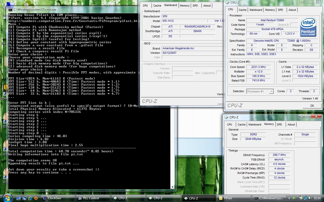Viewport: 324px width, 202px height.
Task: Click the down arrow of the cmd scrollbar
Action: (173, 187)
